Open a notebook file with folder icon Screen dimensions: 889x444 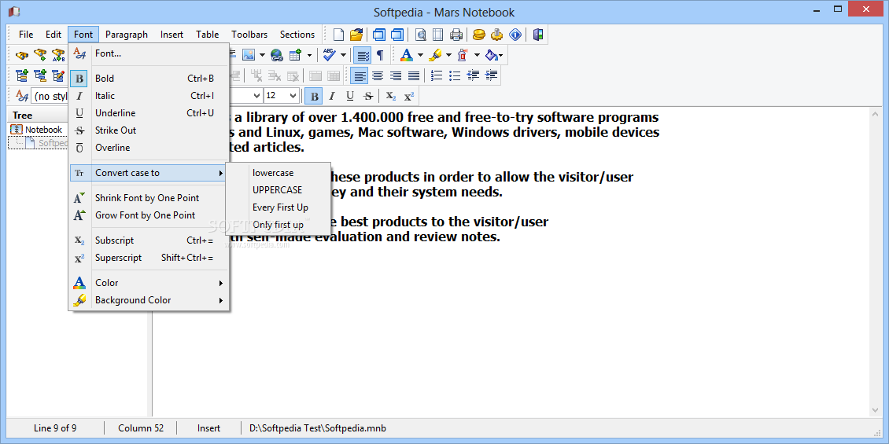coord(356,35)
